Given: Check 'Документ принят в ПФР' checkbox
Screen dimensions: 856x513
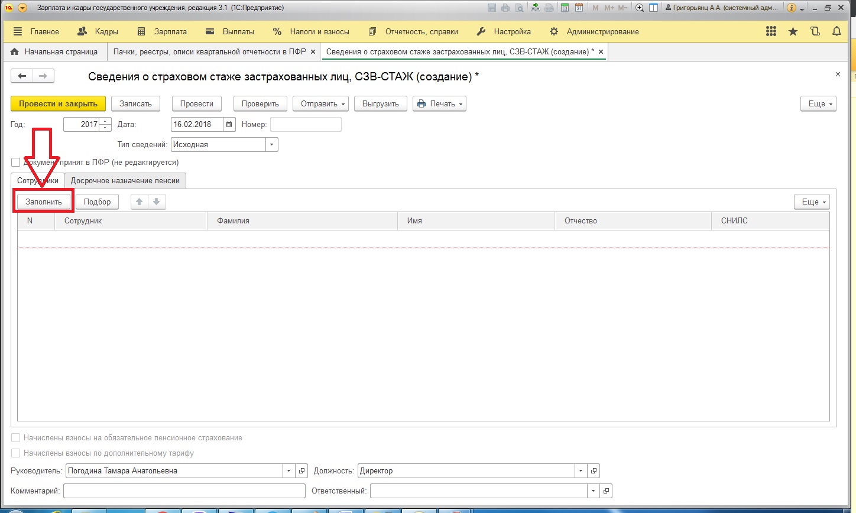Looking at the screenshot, I should point(16,163).
